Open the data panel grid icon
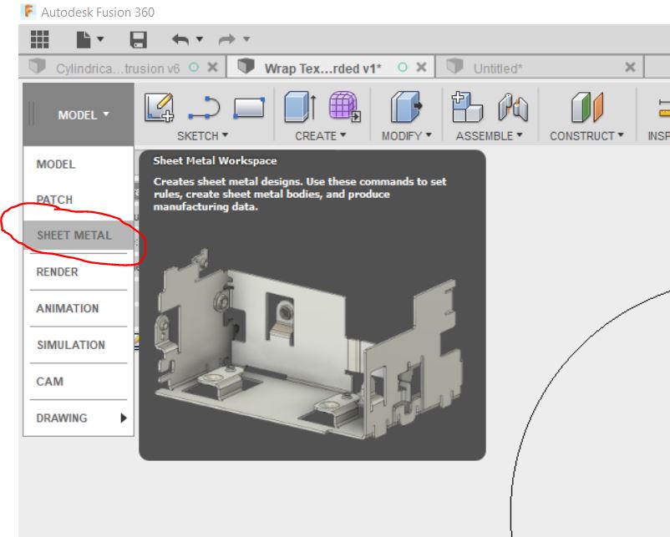The width and height of the screenshot is (670, 537). click(40, 39)
